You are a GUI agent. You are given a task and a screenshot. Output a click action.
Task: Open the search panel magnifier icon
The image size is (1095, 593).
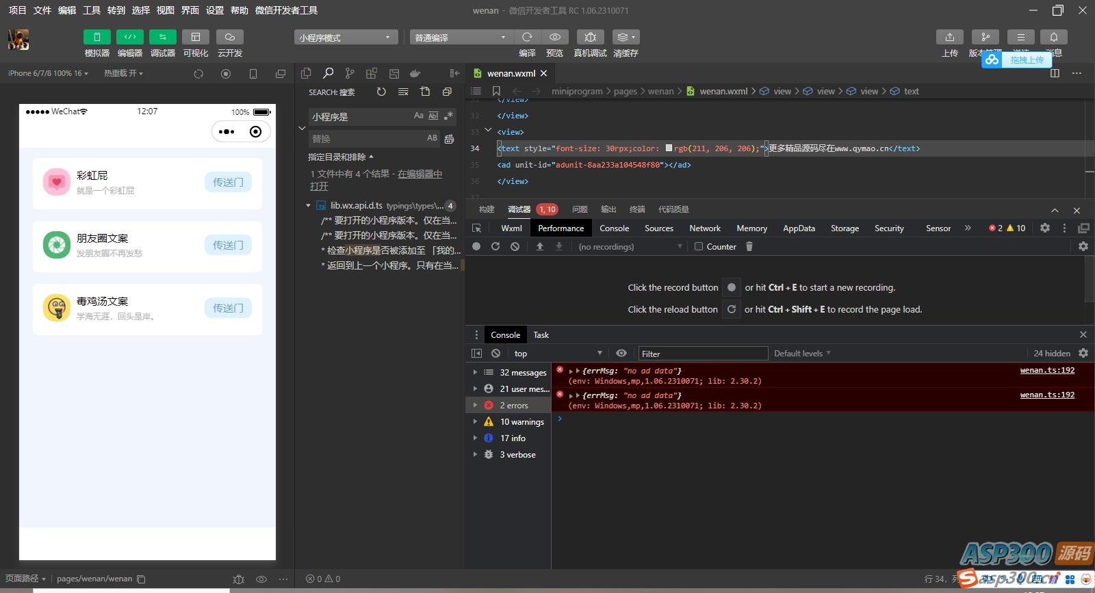point(328,73)
